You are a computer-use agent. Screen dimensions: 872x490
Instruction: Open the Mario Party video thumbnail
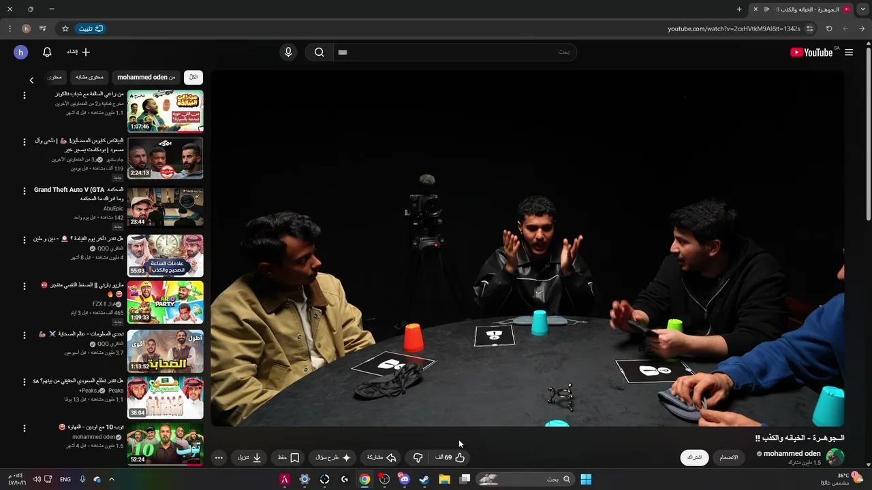point(165,302)
